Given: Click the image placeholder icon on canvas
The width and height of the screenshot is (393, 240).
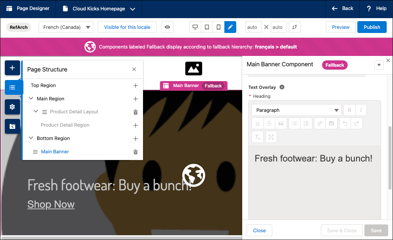Looking at the screenshot, I should pos(194,69).
